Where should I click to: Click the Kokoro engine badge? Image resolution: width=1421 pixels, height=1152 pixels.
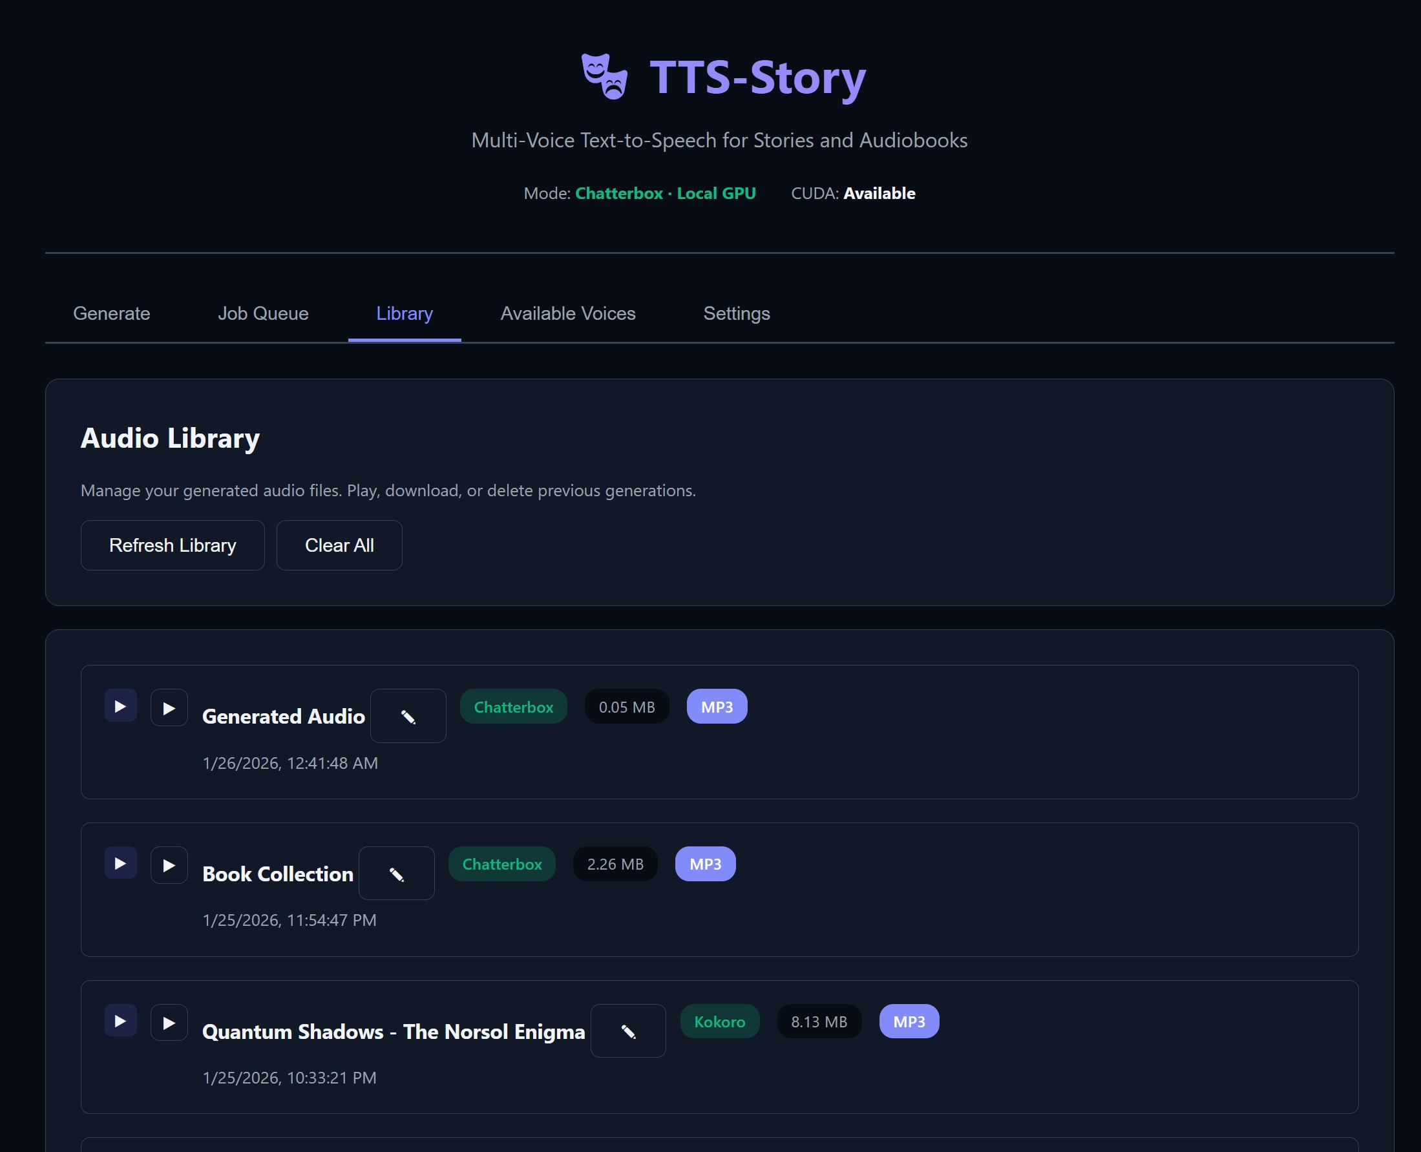pyautogui.click(x=720, y=1022)
